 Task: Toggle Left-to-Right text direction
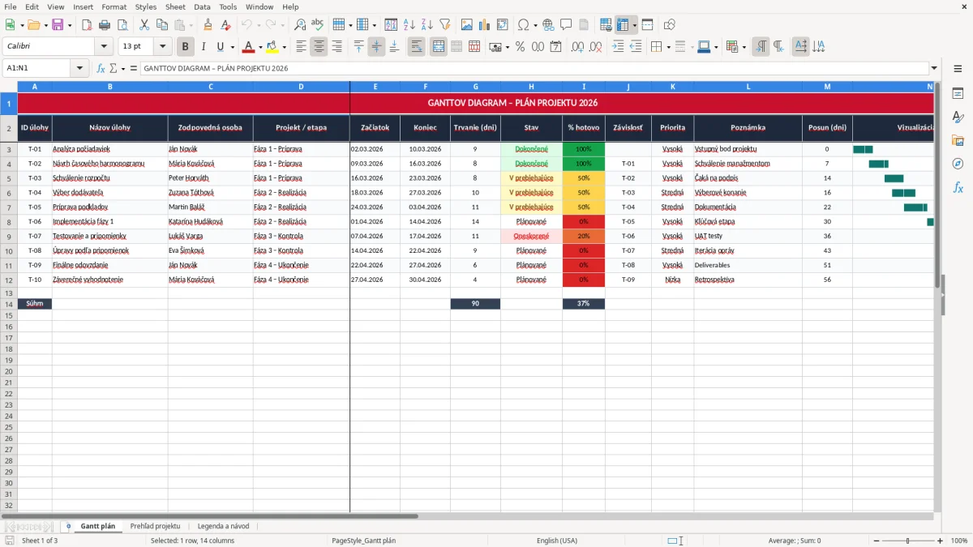point(761,47)
